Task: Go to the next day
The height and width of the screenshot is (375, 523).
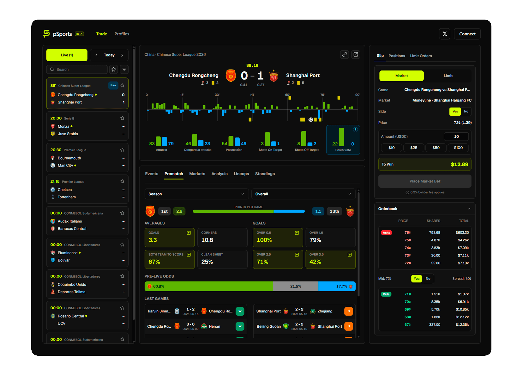Action: pos(122,55)
